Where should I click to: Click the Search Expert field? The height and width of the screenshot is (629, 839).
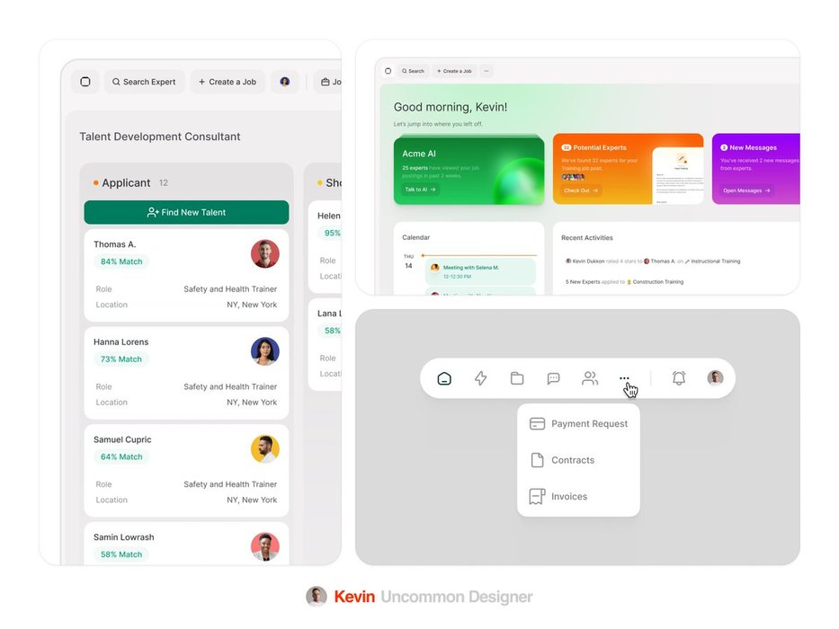[x=144, y=82]
